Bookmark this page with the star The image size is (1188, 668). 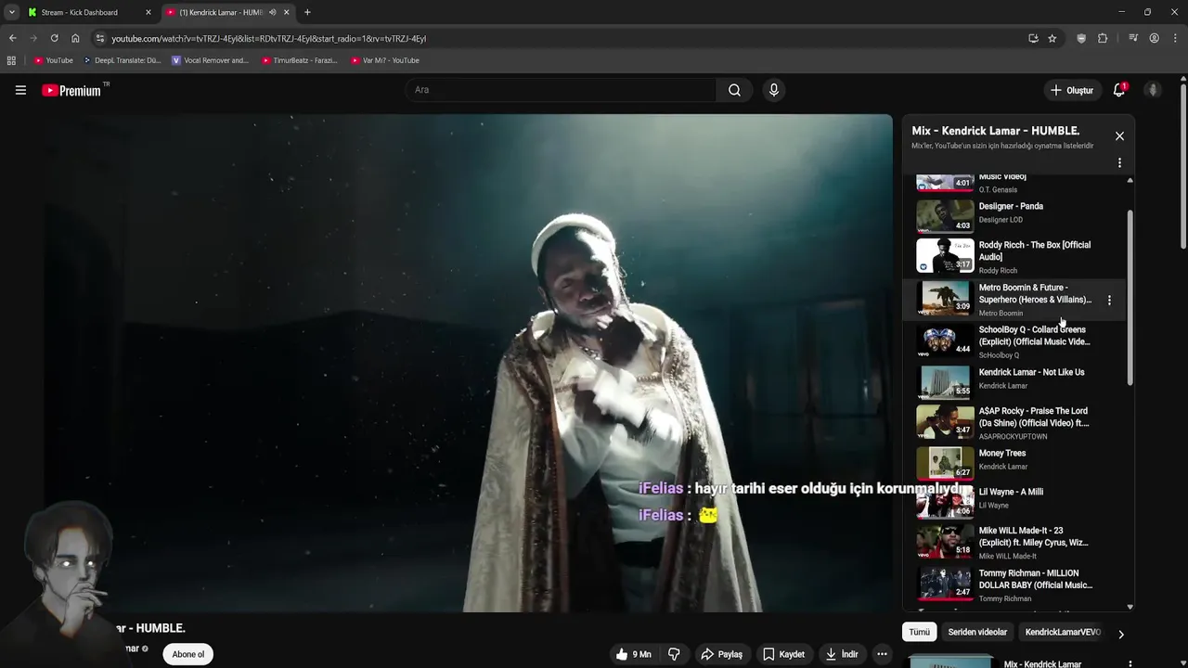(x=1052, y=38)
